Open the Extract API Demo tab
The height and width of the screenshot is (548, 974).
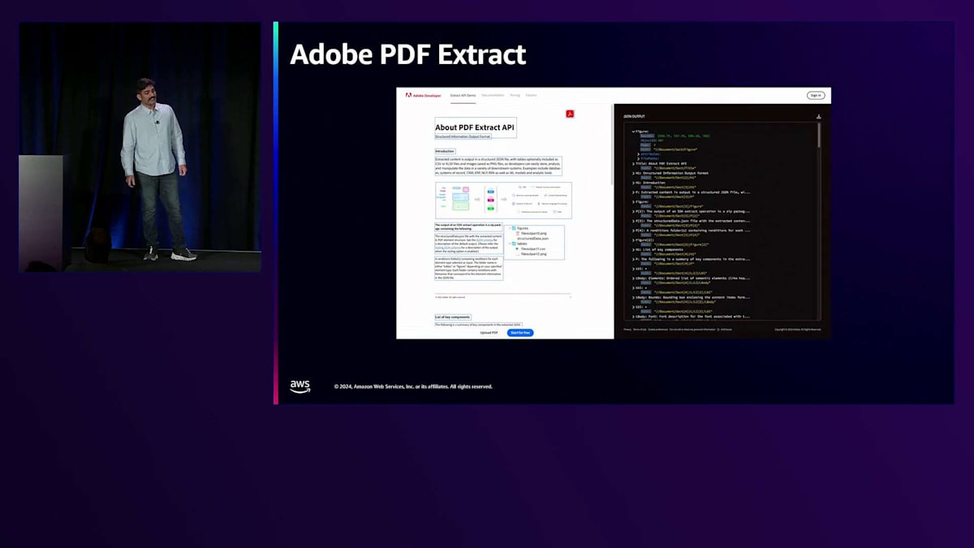click(x=463, y=95)
